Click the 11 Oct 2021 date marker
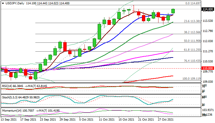215x123 pixels. click(x=107, y=120)
